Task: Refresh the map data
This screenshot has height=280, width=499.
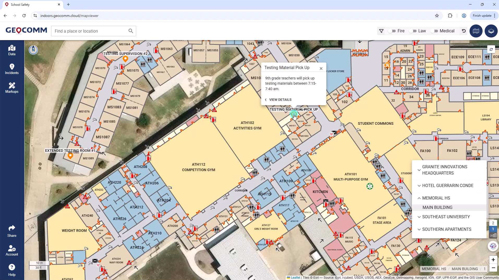Action: coord(491,49)
